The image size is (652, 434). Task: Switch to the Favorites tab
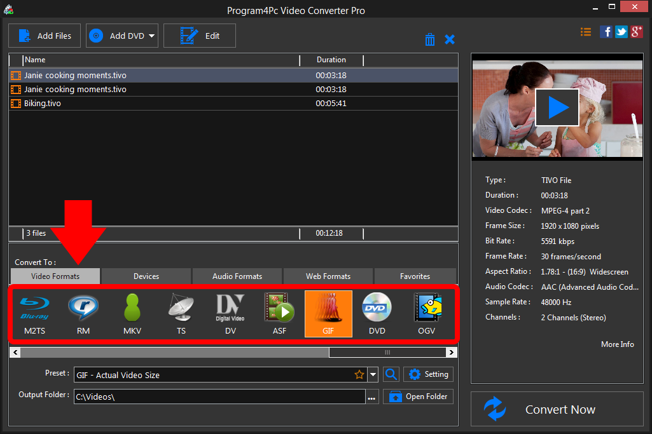click(415, 276)
